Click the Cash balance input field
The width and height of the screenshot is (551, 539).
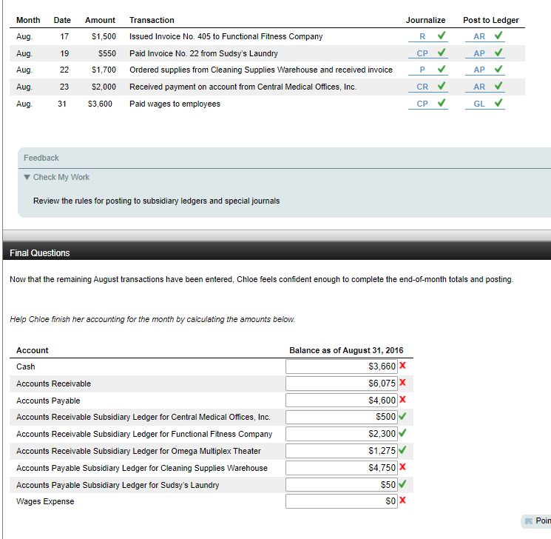pyautogui.click(x=341, y=366)
